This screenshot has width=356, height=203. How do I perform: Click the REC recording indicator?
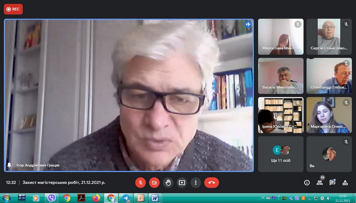point(13,9)
